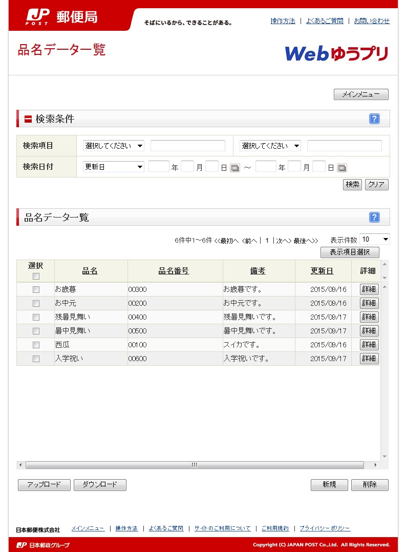Open calendar picker for end date
The image size is (406, 552).
coord(342,168)
